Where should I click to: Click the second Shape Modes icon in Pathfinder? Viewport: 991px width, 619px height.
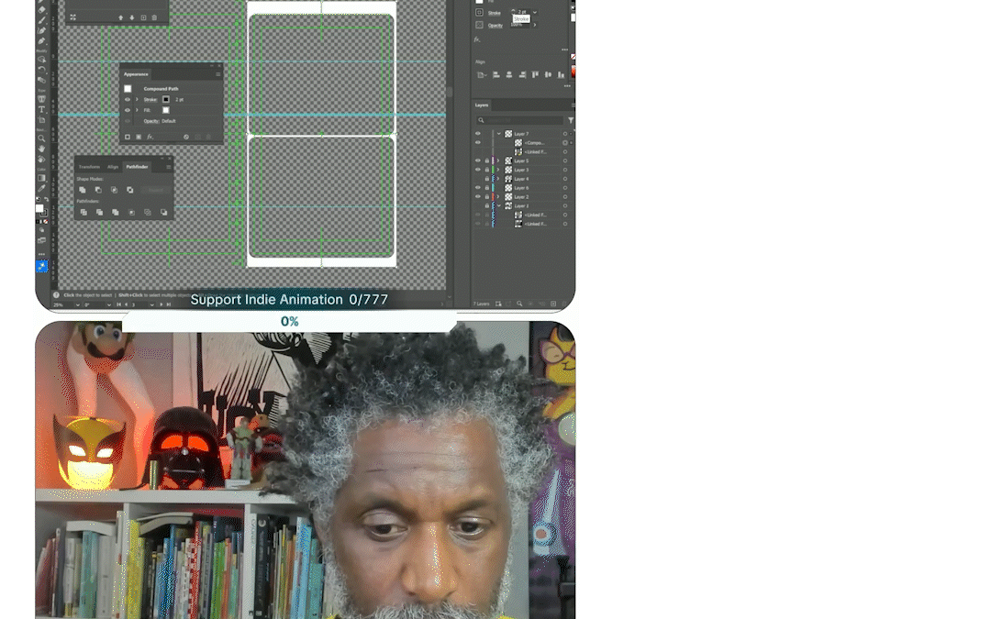coord(98,190)
